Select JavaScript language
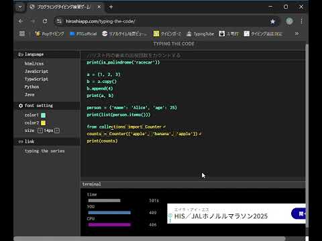Image resolution: width=322 pixels, height=241 pixels. (x=36, y=72)
